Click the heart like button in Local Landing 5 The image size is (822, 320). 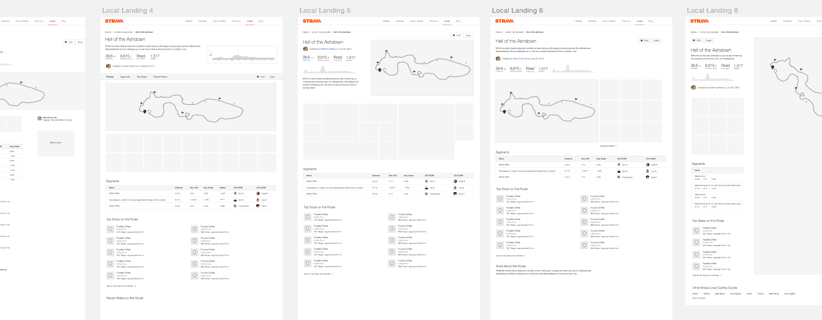457,35
